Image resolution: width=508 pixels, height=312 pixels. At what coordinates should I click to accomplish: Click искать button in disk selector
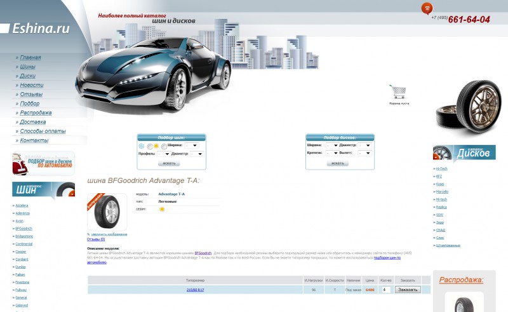(x=338, y=163)
